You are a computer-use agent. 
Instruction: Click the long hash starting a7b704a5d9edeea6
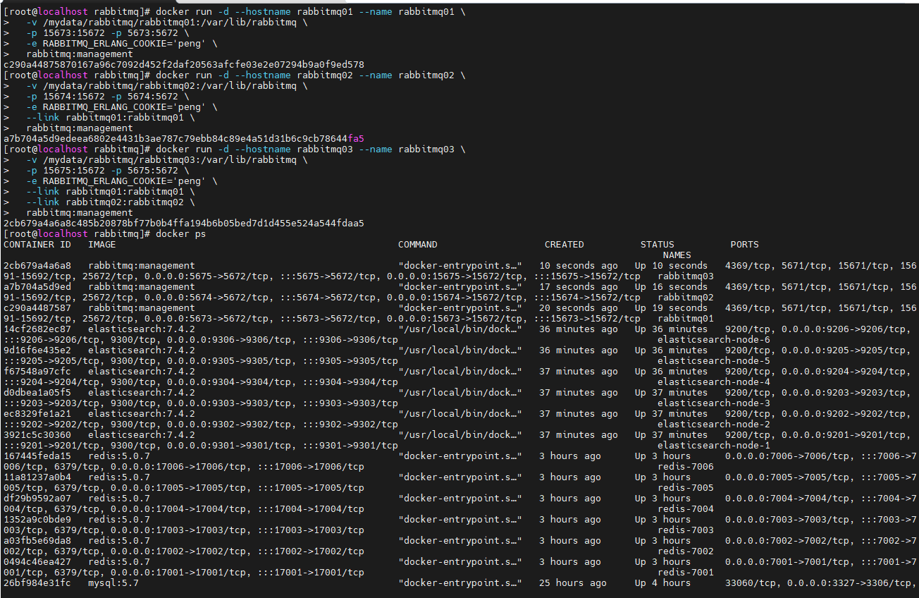pyautogui.click(x=184, y=139)
